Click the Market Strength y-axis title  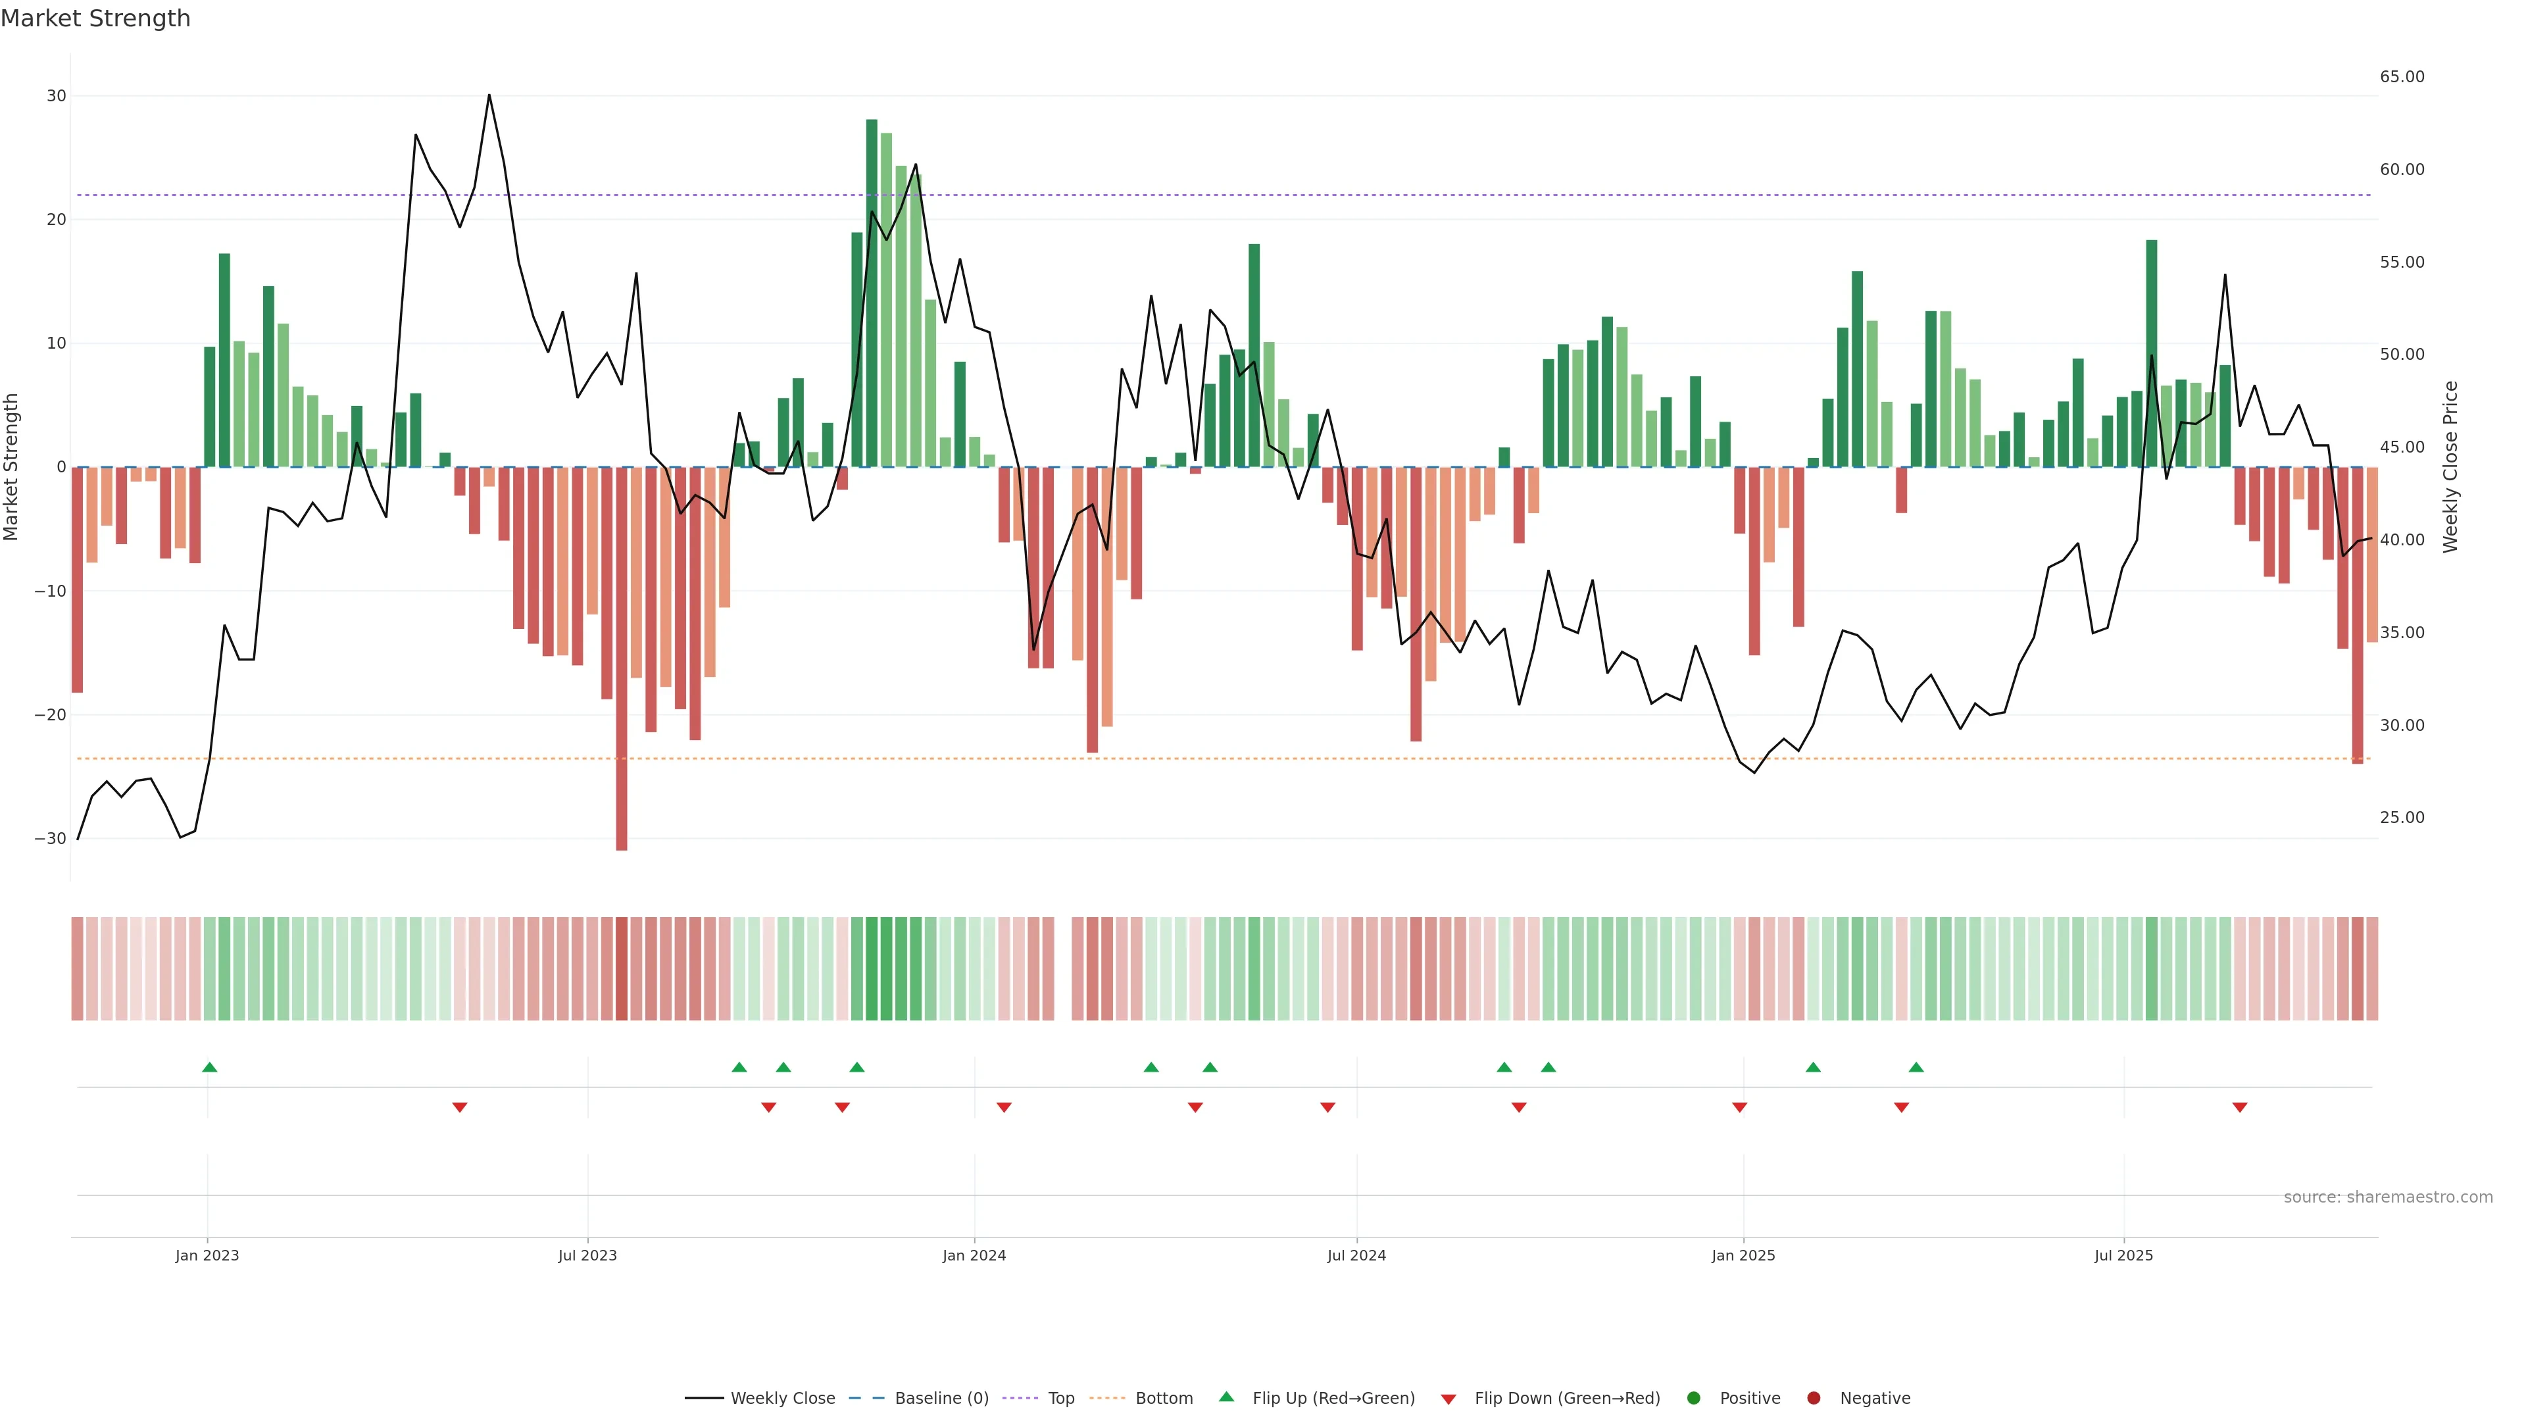[12, 467]
